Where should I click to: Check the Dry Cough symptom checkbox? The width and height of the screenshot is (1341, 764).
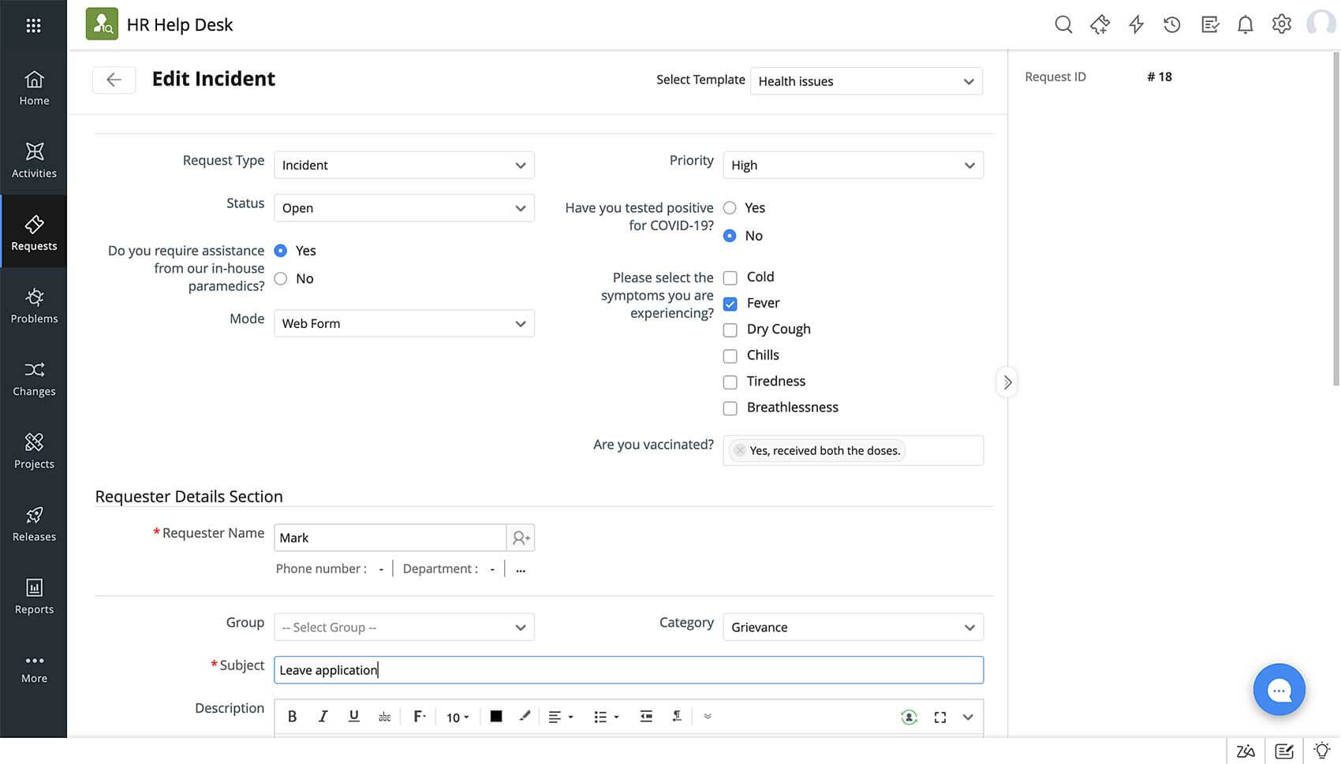(x=730, y=330)
